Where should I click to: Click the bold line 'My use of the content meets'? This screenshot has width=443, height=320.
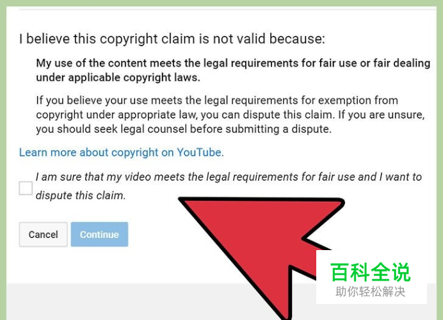[x=233, y=63]
